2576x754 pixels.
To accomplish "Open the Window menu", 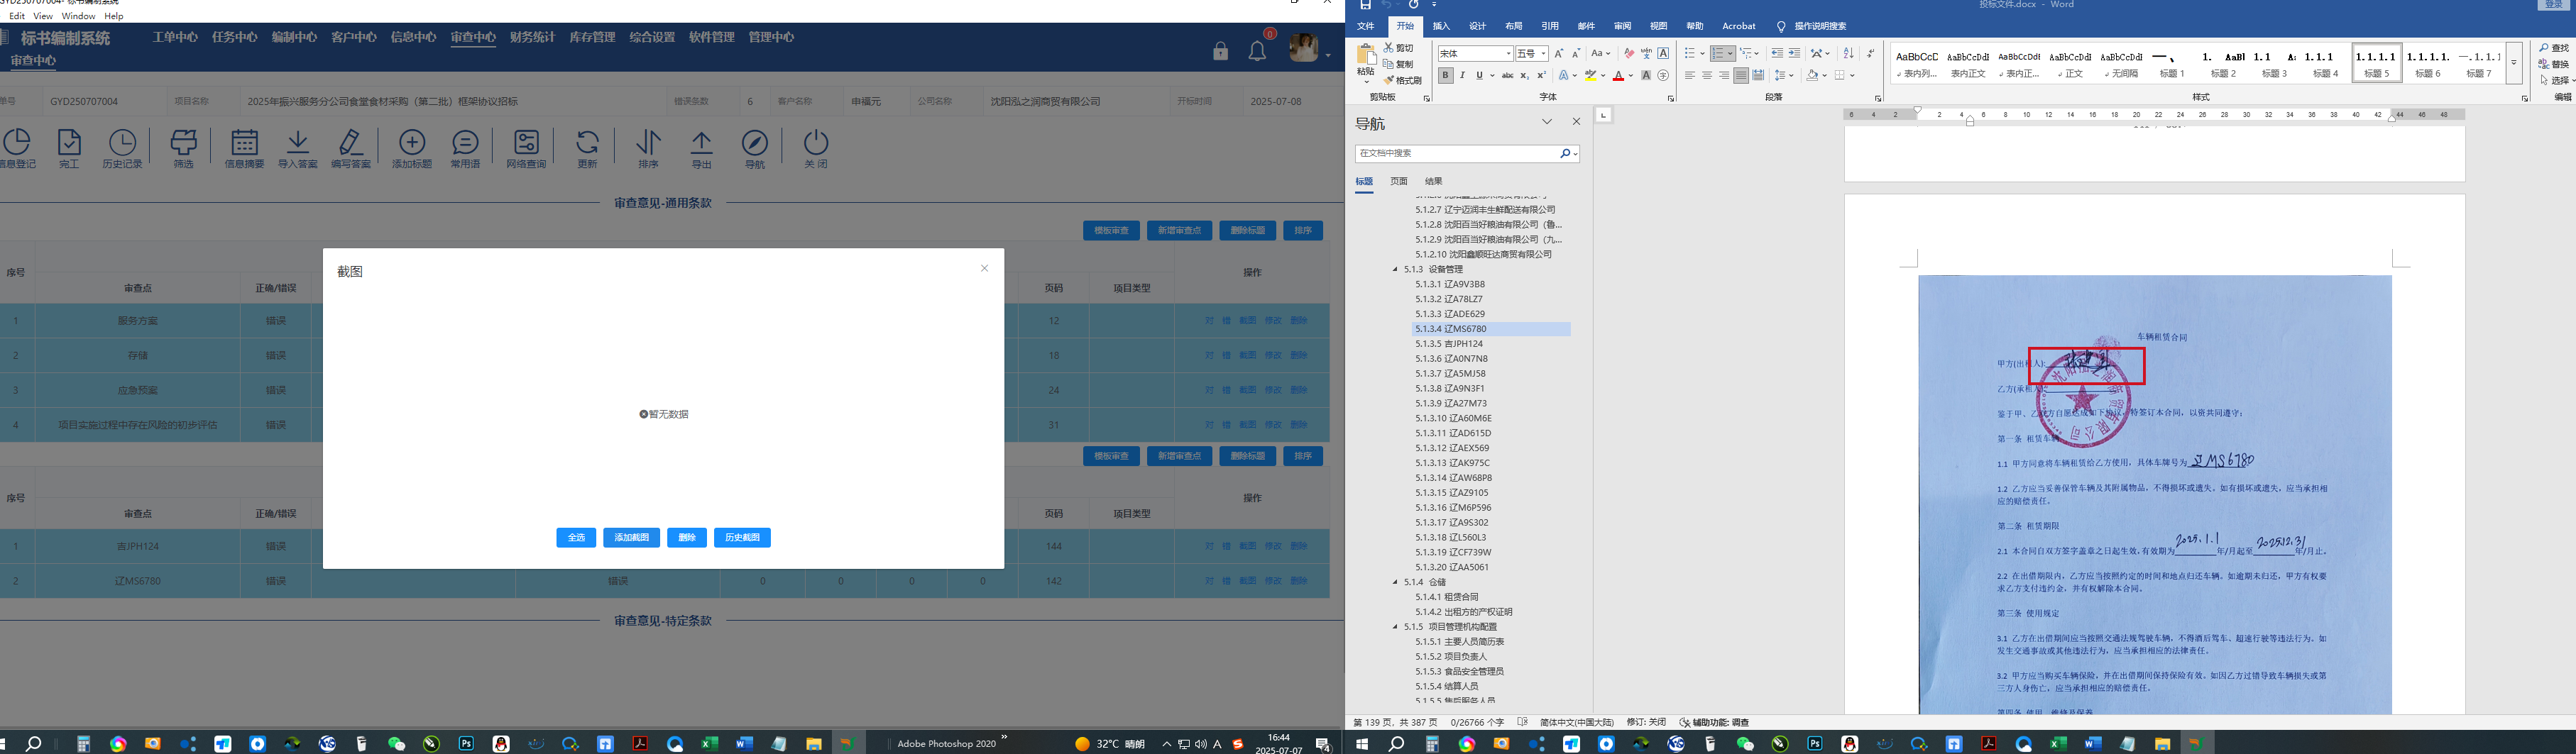I will click(78, 16).
